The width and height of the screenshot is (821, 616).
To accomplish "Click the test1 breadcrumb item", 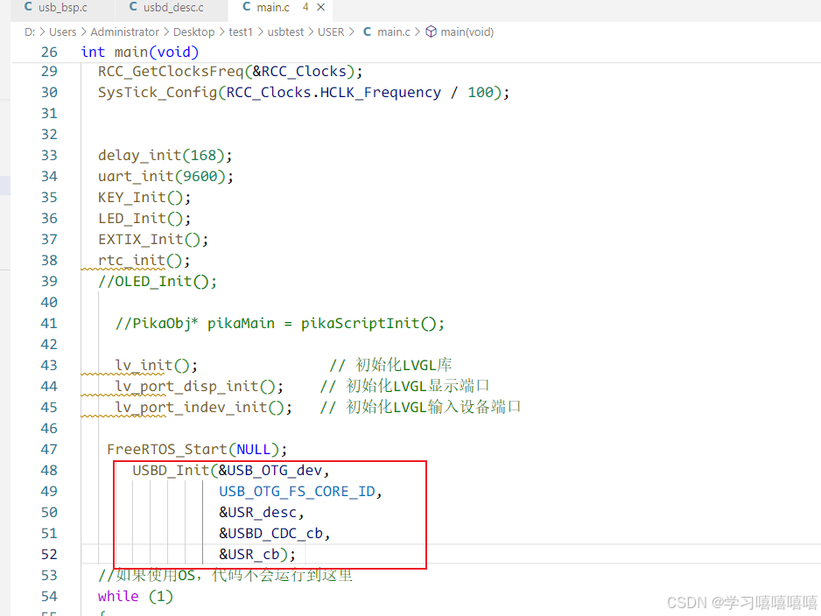I will point(241,31).
